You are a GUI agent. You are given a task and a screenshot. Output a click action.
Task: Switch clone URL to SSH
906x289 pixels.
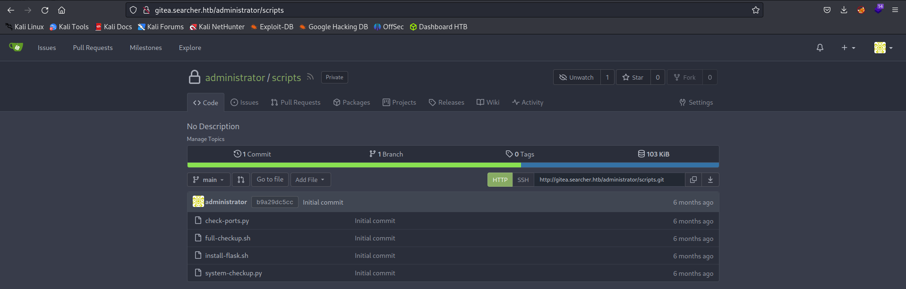pyautogui.click(x=523, y=180)
